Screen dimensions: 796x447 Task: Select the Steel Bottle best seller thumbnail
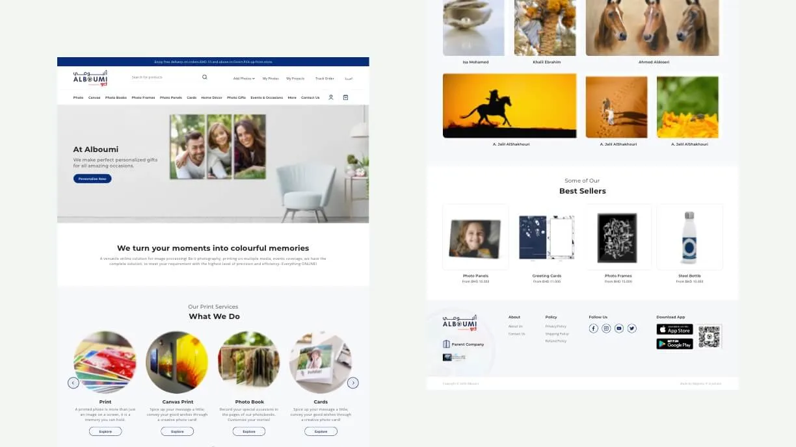pos(689,236)
